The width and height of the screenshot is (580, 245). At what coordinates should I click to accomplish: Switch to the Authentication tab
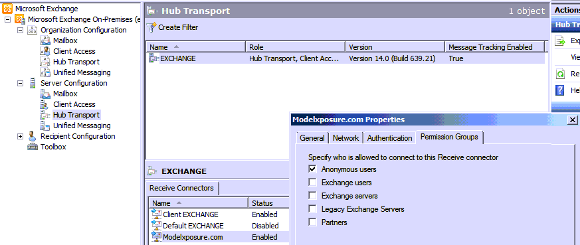click(x=389, y=138)
